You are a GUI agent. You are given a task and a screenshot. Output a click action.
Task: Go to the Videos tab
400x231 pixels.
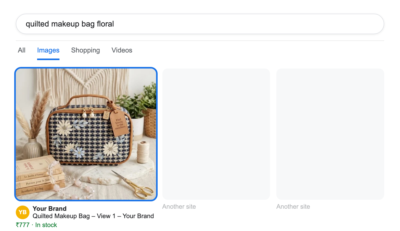click(122, 50)
